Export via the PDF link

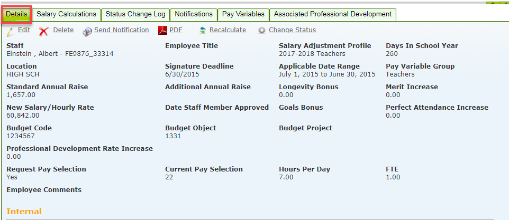point(176,30)
